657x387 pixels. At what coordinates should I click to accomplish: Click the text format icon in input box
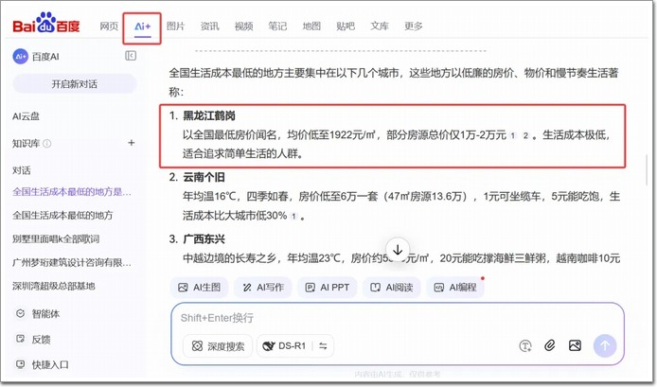525,346
